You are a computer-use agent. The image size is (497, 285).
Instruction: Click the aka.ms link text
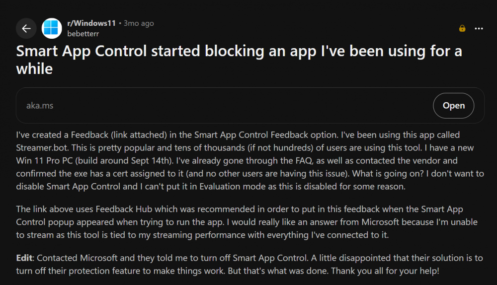coord(40,105)
